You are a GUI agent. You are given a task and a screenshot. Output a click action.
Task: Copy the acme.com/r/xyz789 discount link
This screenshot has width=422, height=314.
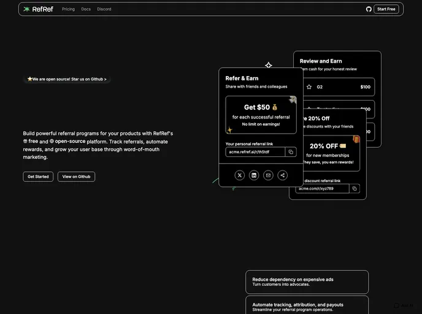coord(355,189)
